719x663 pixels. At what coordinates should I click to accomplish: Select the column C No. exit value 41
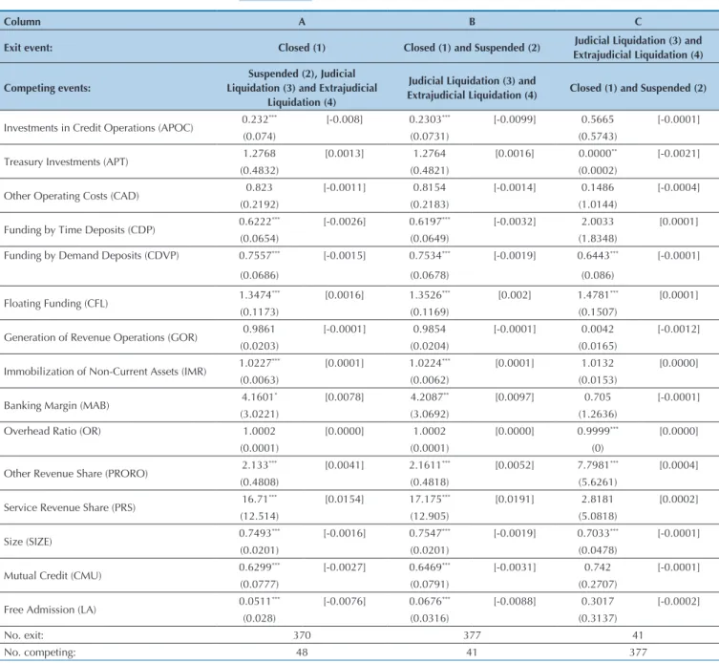638,635
